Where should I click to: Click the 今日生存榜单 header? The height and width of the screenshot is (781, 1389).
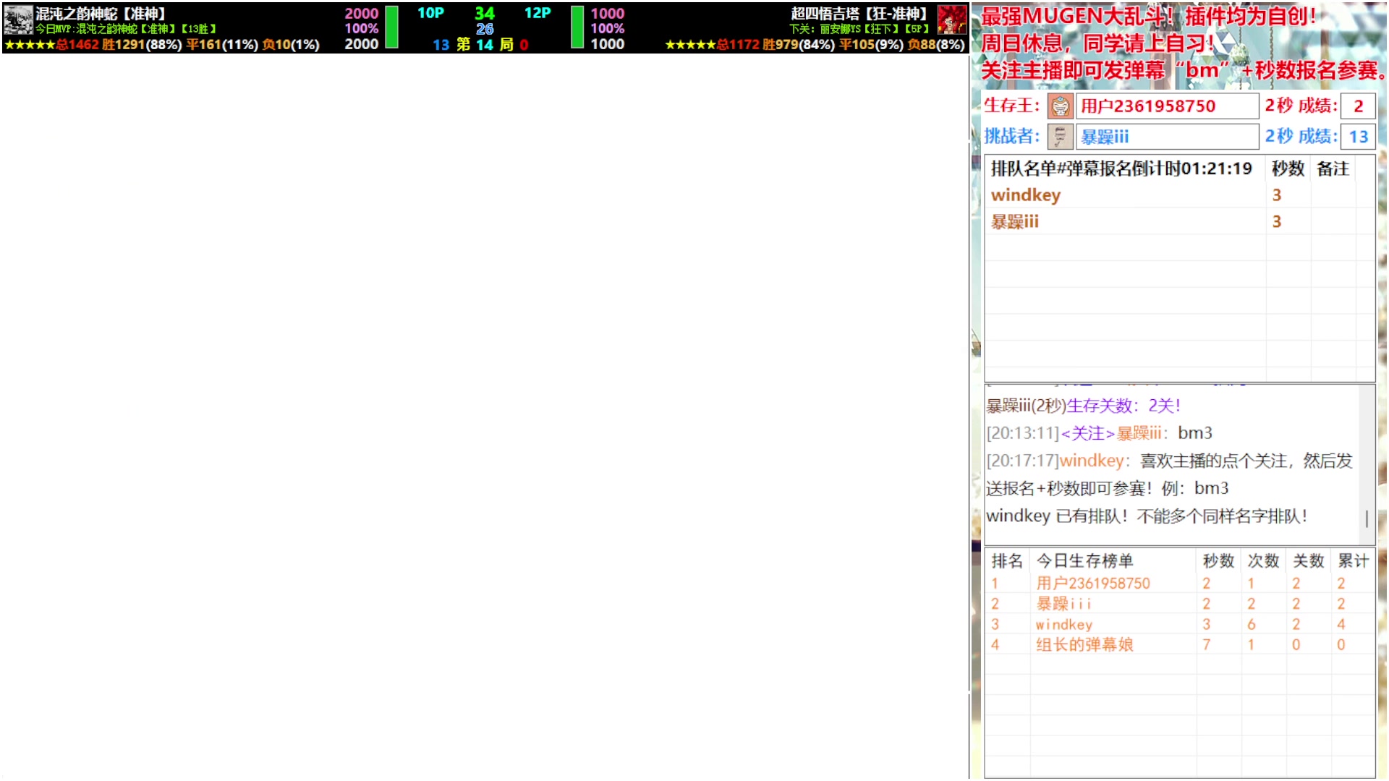[1084, 561]
